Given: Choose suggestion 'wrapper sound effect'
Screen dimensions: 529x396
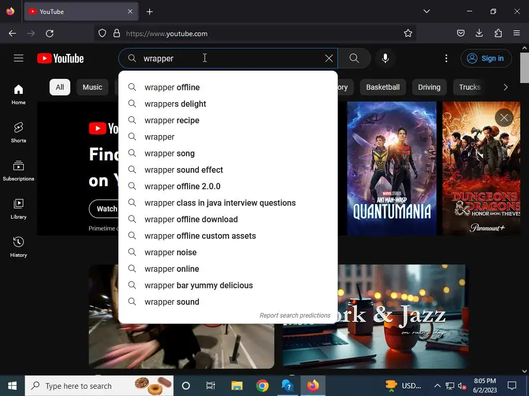Looking at the screenshot, I should point(228,170).
